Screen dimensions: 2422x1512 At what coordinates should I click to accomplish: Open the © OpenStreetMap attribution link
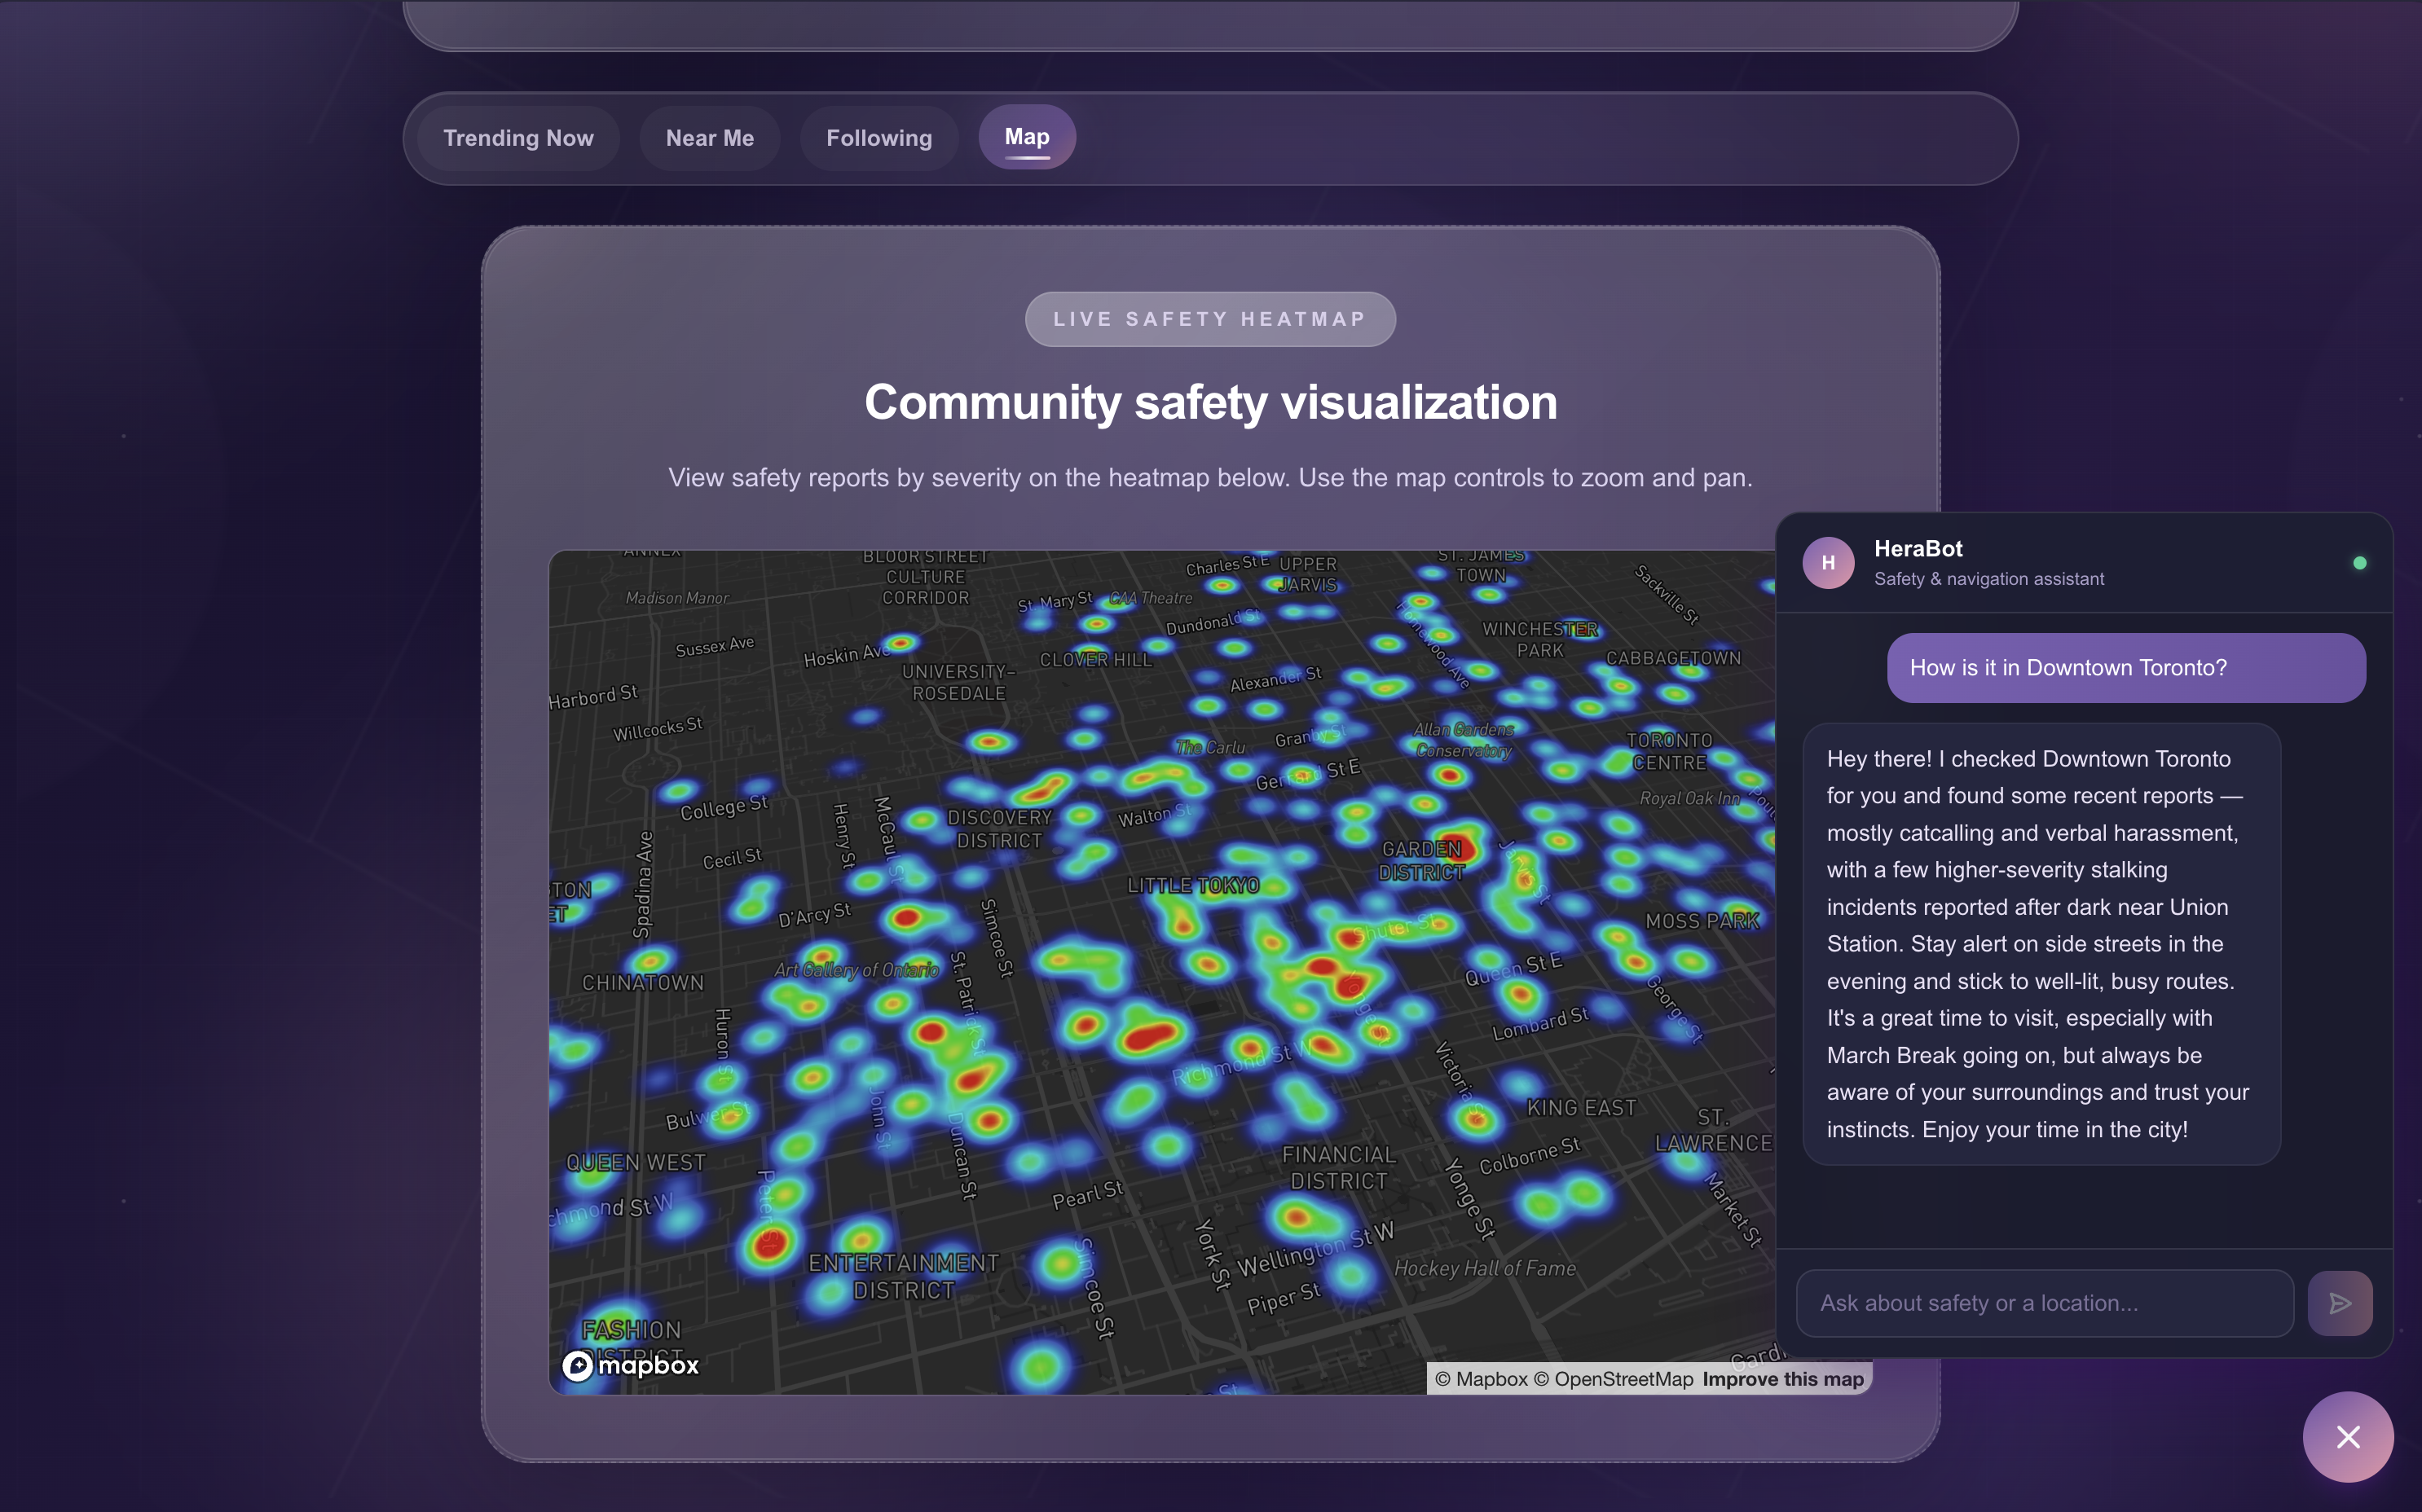pyautogui.click(x=1613, y=1379)
